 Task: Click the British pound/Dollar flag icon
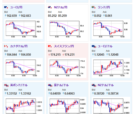[x=6, y=85]
